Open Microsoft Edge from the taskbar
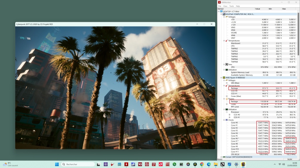The height and width of the screenshot is (168, 300). (209, 164)
